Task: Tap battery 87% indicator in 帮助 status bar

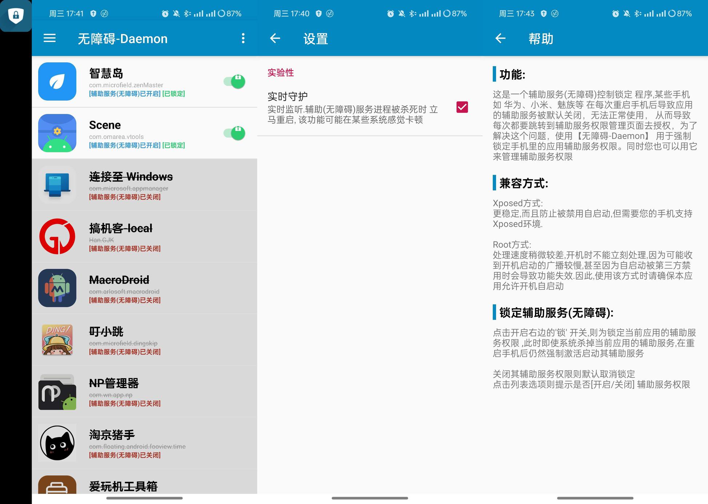Action: 680,14
